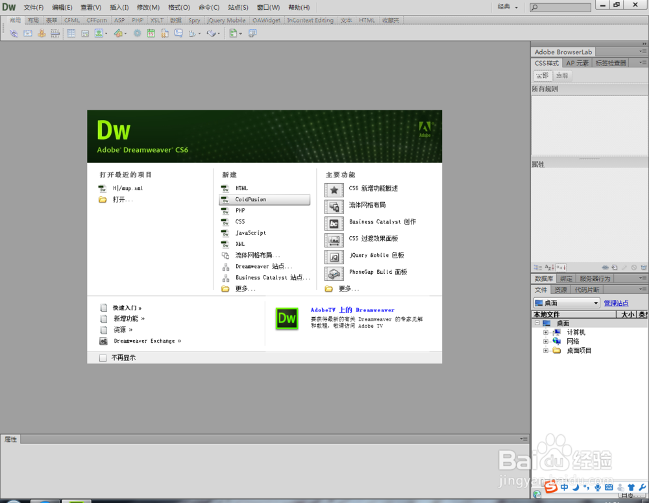Click the Widget gear icon in the toolbar
Viewport: 649px width, 503px height.
137,34
